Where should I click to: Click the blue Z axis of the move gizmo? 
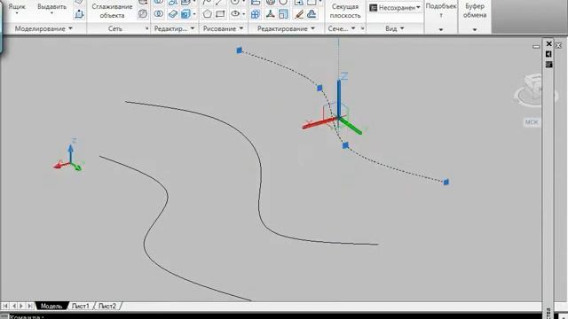(x=339, y=96)
